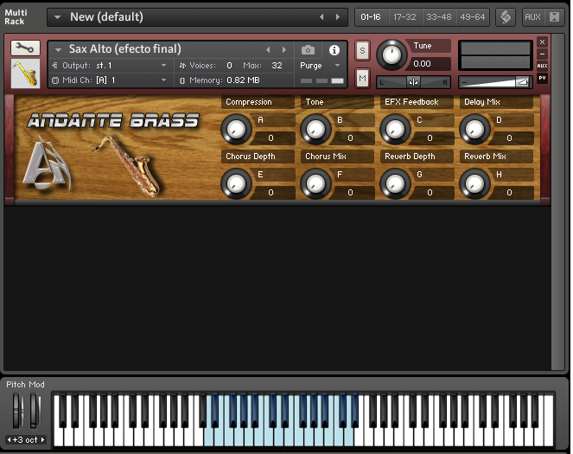This screenshot has height=454, width=573.
Task: Open the Multi Rack preset dropdown arrow
Action: (57, 16)
